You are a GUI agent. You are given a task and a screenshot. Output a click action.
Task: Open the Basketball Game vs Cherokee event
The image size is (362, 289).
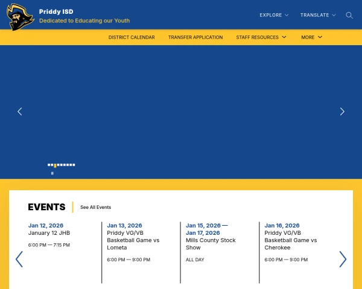point(291,240)
